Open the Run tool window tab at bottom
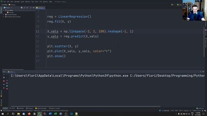 coord(5,108)
